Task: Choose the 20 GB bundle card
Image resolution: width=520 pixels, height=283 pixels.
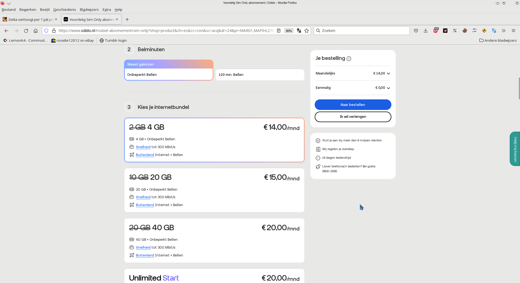Action: 214,190
